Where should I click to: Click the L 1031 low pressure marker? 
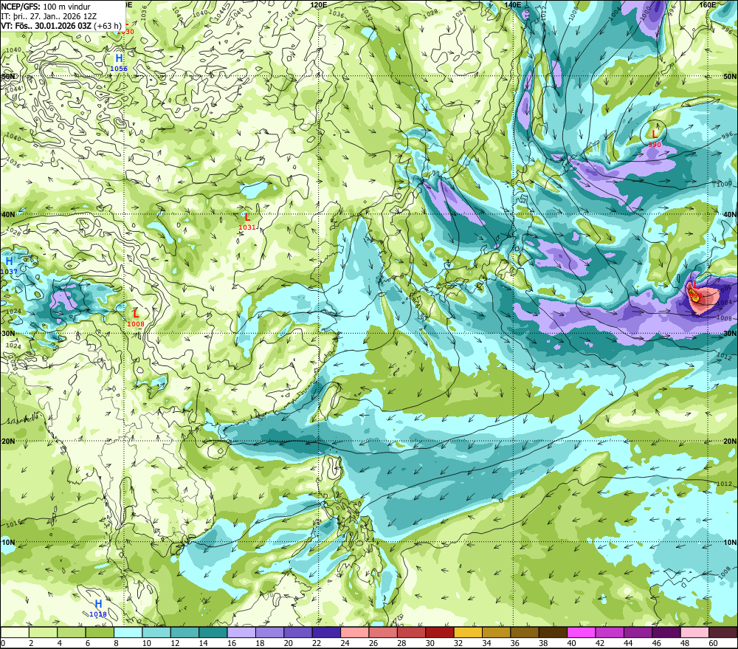247,222
